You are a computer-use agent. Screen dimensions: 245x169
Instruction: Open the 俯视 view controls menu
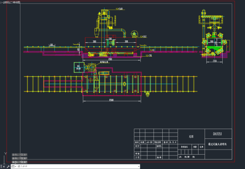click(6, 2)
